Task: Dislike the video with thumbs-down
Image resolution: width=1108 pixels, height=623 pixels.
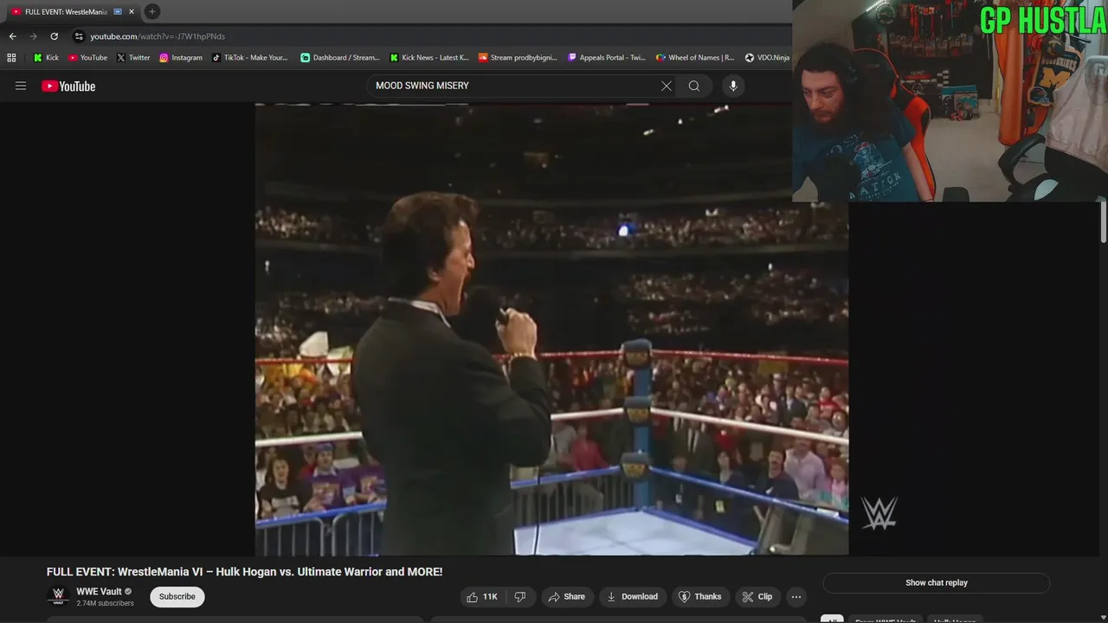Action: 520,597
